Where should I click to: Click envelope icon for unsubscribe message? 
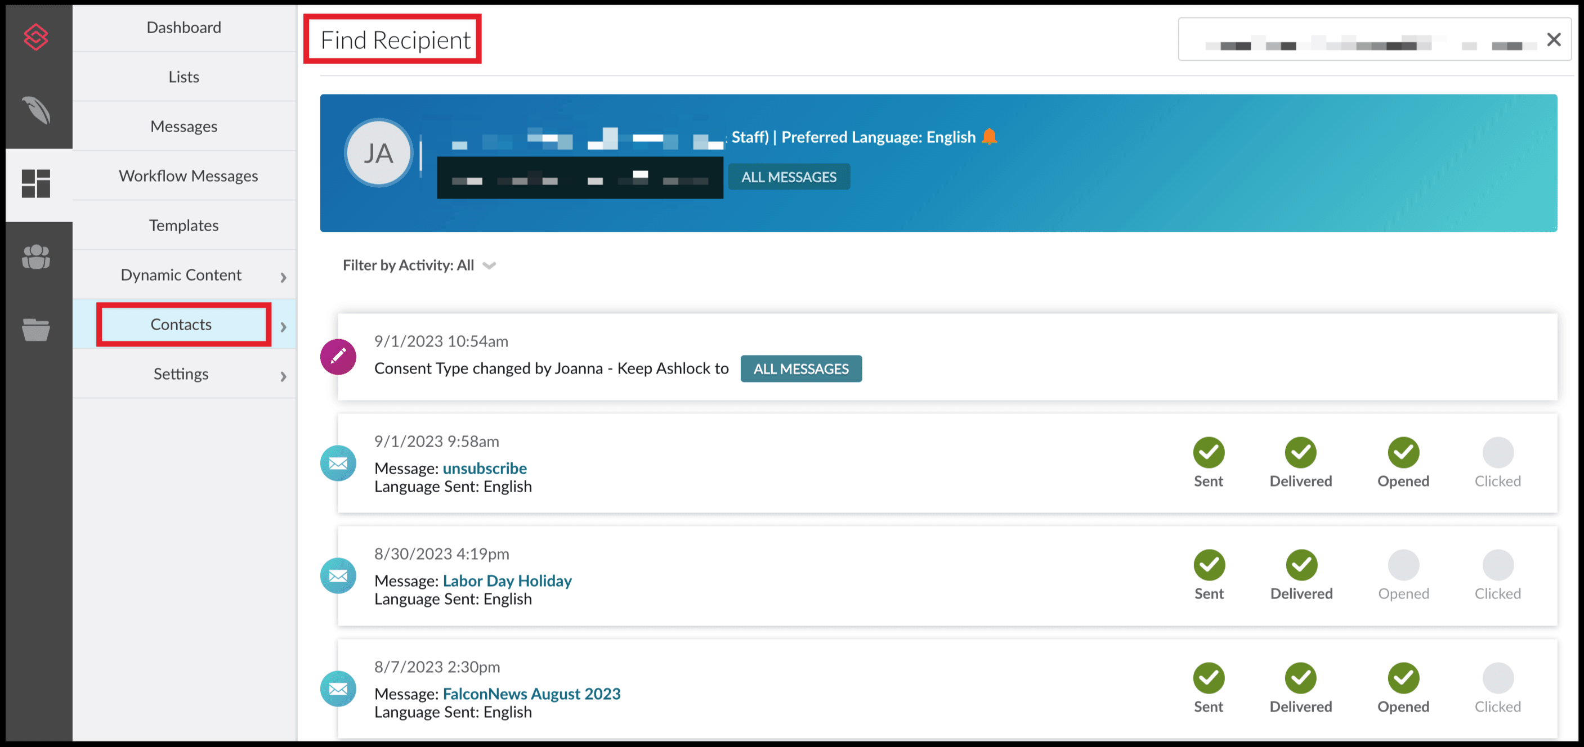click(x=338, y=464)
